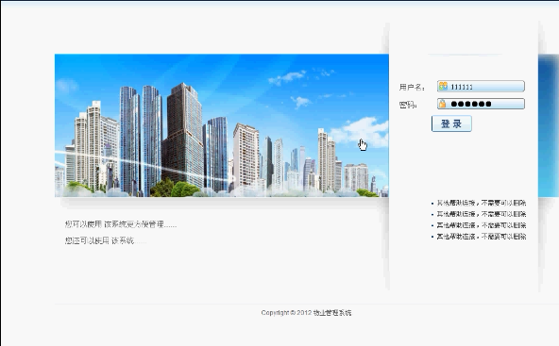Click the Copyright 2012 物业管理系统 footer text

click(x=306, y=313)
